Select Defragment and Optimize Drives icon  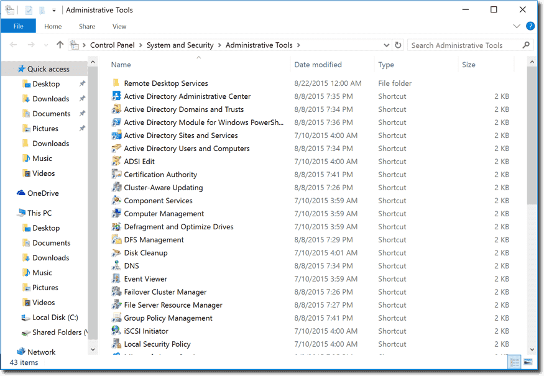coord(116,227)
